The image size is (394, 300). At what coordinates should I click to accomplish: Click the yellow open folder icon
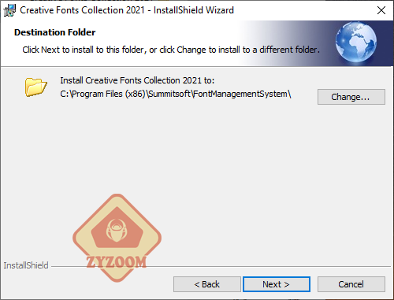point(35,87)
